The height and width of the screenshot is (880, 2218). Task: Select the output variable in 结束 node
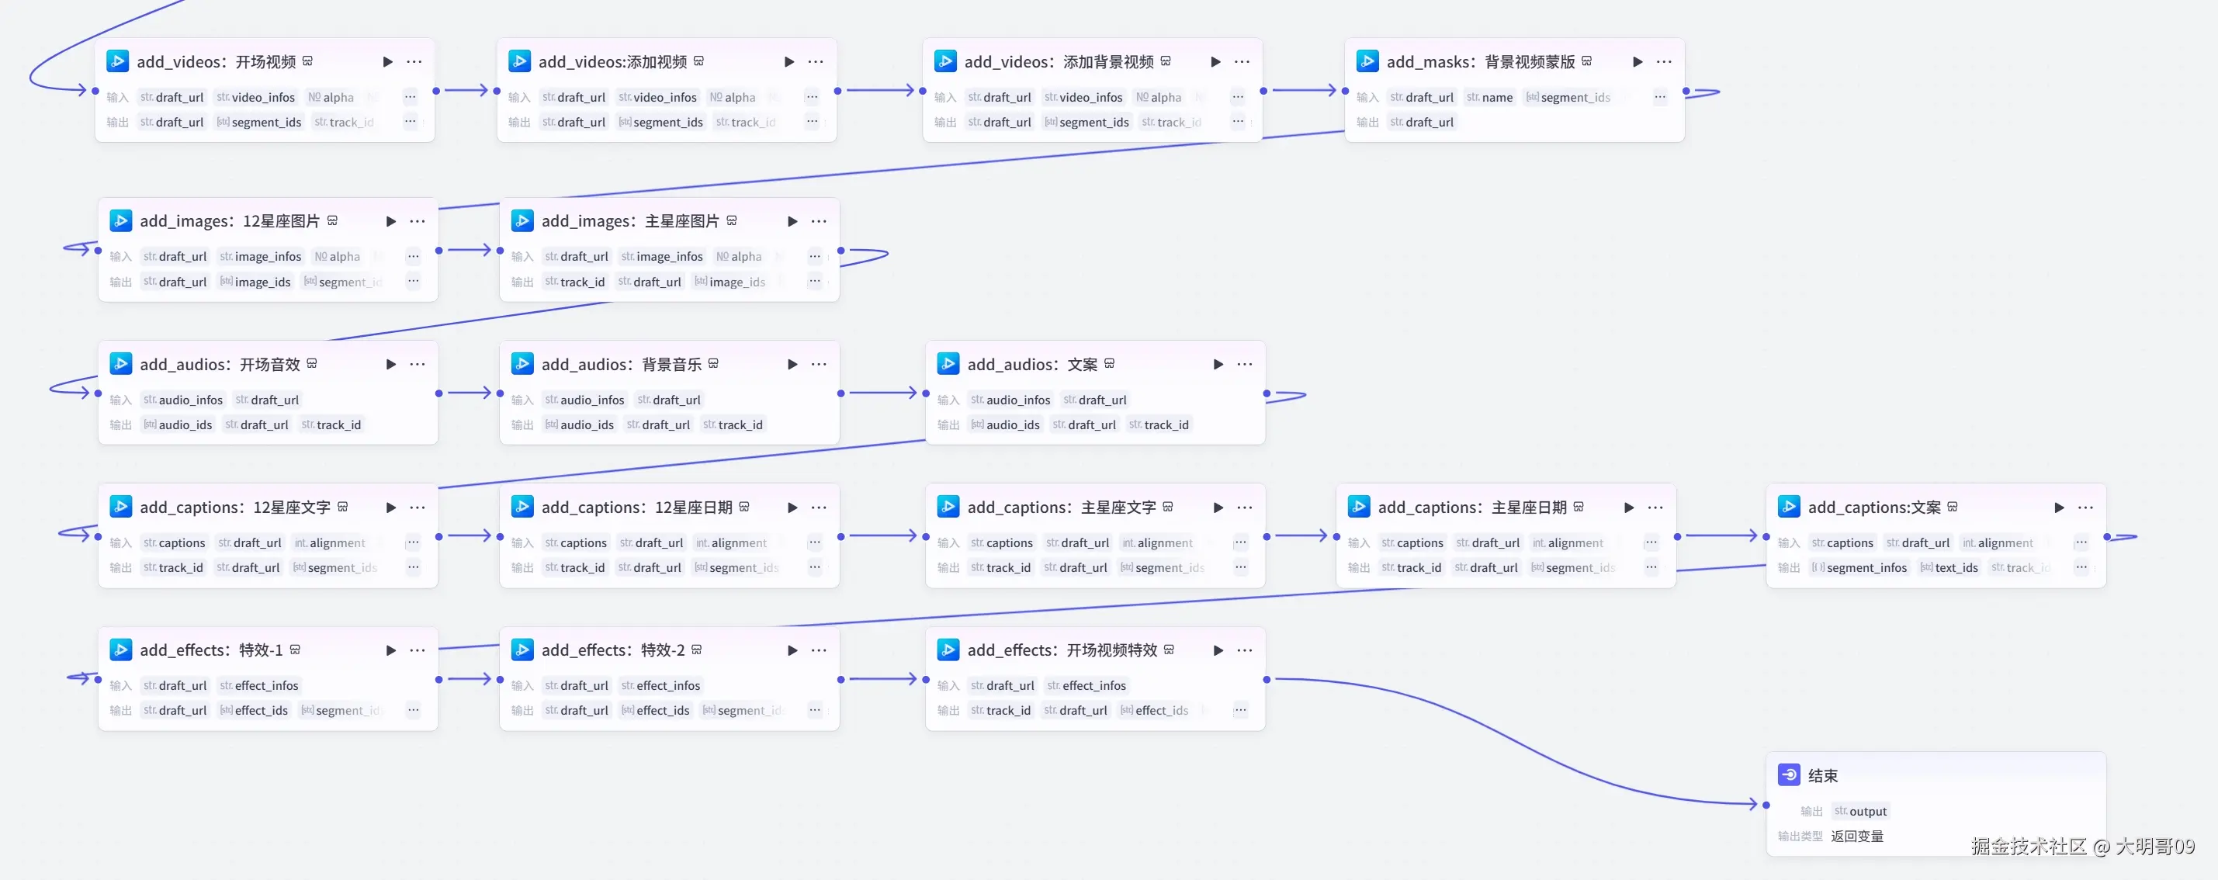click(1861, 811)
